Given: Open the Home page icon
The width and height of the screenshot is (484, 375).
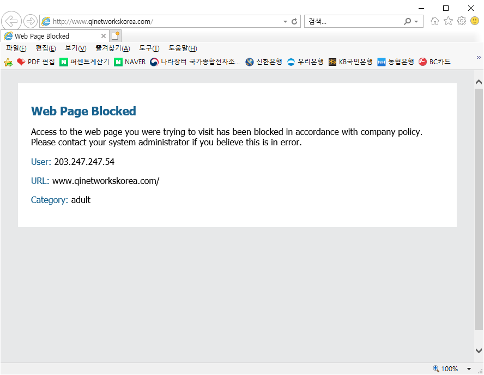Looking at the screenshot, I should pyautogui.click(x=434, y=21).
